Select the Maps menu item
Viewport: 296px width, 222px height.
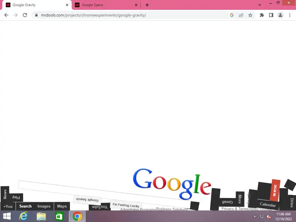click(x=62, y=206)
